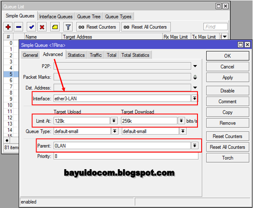Screen dimensions: 253x208
Task: Click the Cancel button
Action: 228,67
